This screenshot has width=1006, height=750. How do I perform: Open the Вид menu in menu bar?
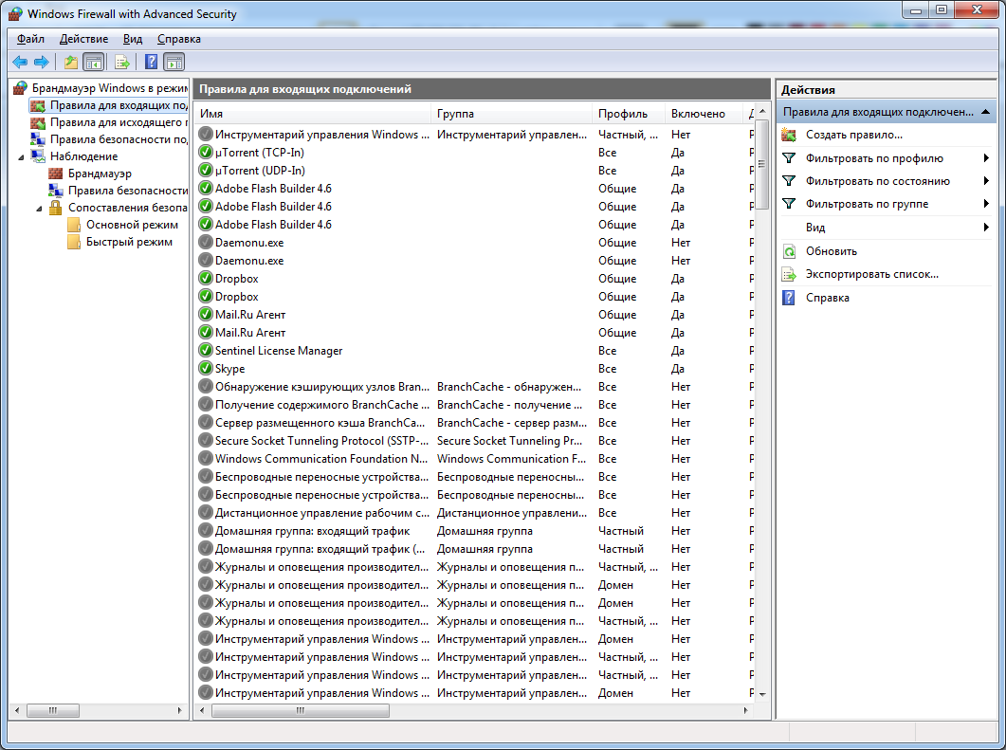click(x=133, y=39)
